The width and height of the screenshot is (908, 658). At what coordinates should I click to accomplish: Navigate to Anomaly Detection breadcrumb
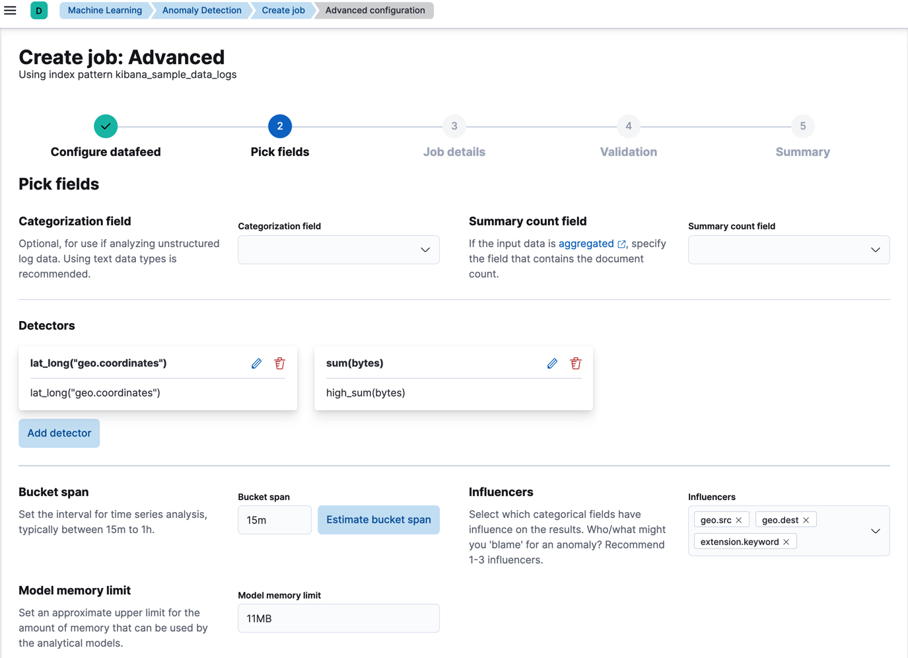point(201,10)
